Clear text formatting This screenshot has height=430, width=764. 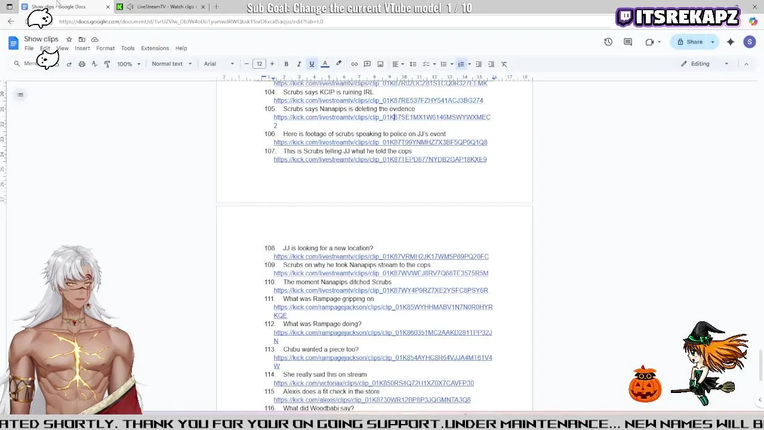pyautogui.click(x=504, y=64)
